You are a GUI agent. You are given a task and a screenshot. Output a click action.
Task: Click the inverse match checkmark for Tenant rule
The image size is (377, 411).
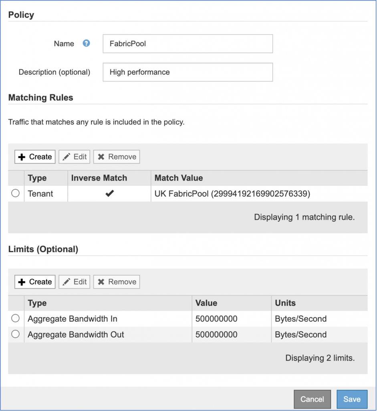pyautogui.click(x=109, y=193)
